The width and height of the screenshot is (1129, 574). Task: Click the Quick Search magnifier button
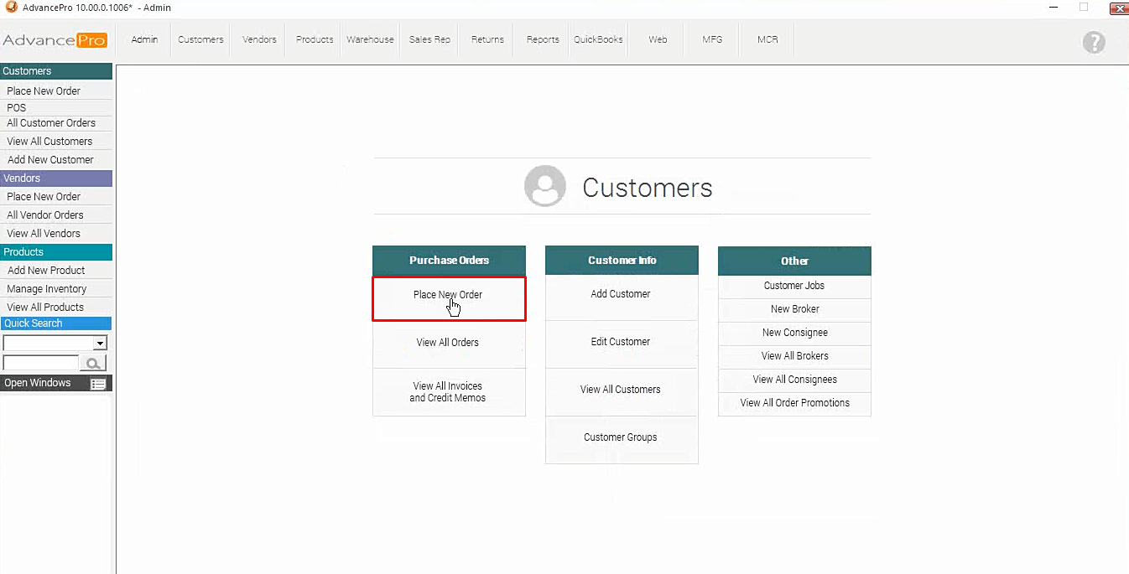click(x=93, y=363)
